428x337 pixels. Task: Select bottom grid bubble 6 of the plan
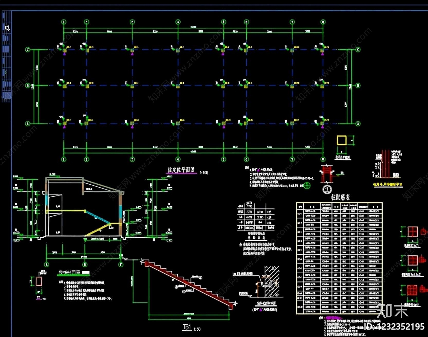(x=246, y=159)
